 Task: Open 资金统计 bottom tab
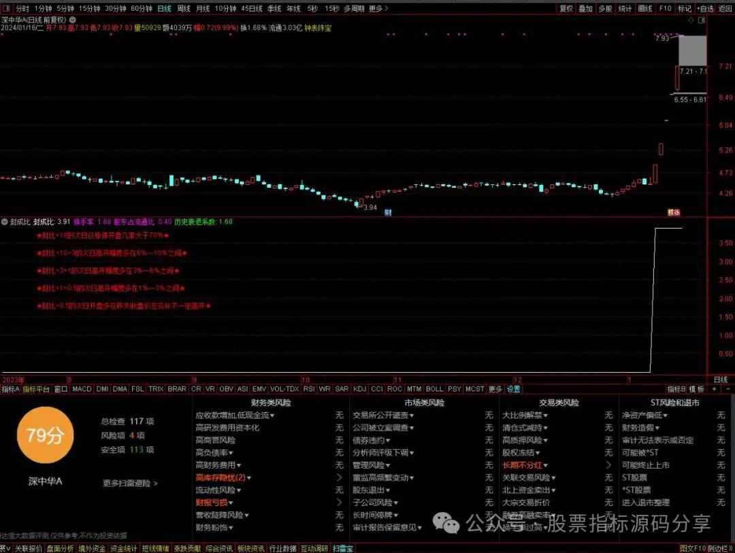[124, 548]
